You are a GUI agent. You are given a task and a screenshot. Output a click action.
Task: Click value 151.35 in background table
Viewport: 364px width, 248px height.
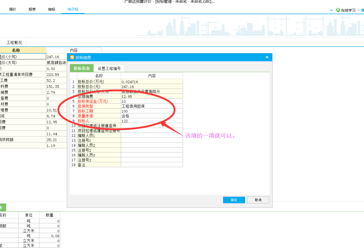(53, 87)
